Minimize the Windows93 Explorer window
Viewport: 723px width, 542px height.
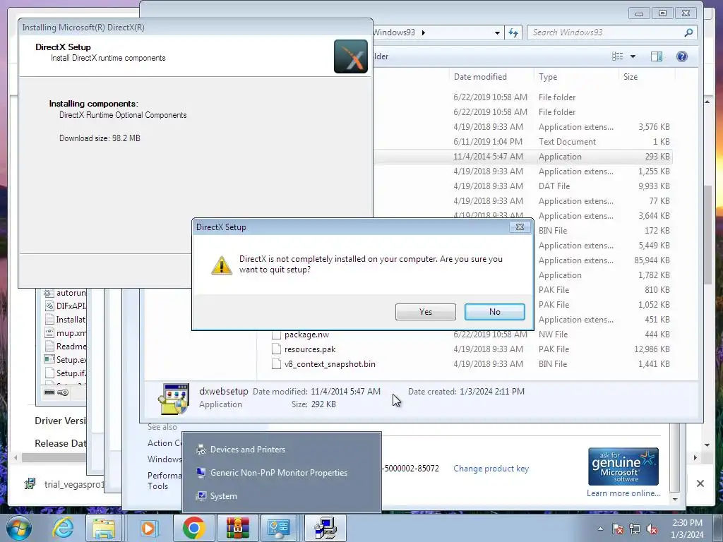[639, 13]
